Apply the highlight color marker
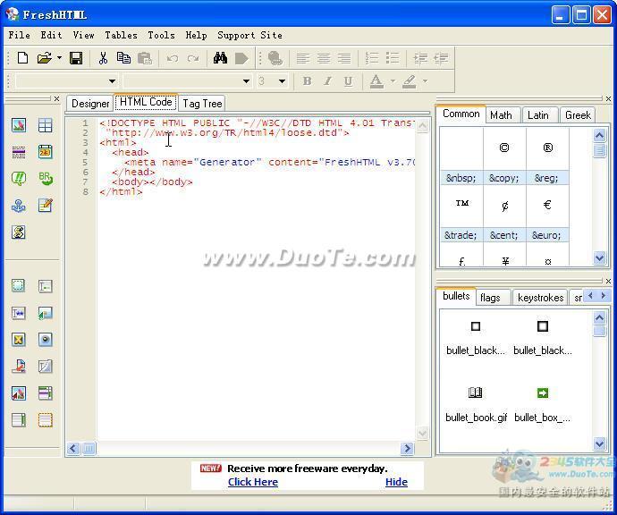The width and height of the screenshot is (617, 515). pyautogui.click(x=410, y=81)
